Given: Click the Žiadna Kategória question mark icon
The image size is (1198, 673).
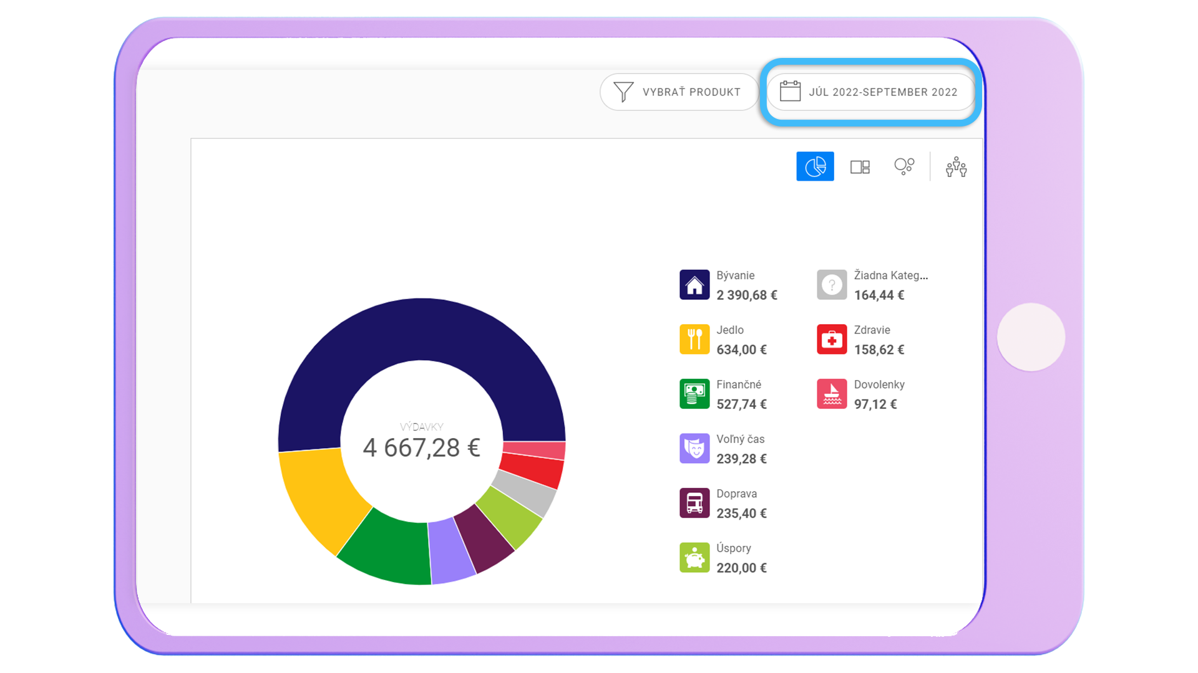Looking at the screenshot, I should (x=832, y=285).
